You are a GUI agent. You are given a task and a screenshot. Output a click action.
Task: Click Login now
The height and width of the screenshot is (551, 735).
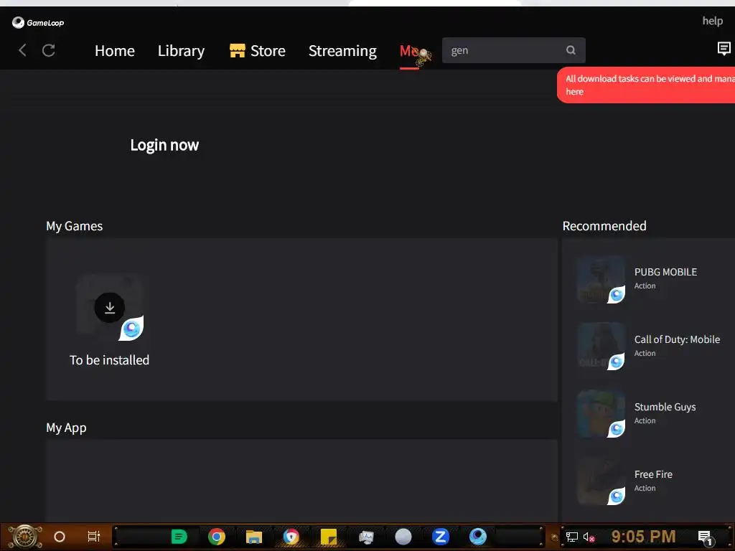point(164,145)
